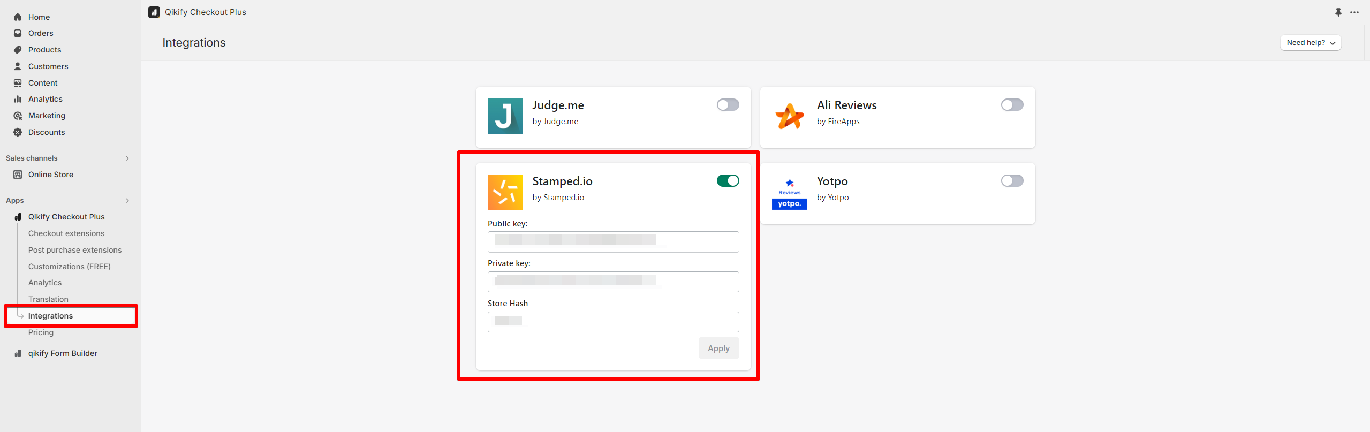Click the Home icon in sidebar

coord(18,17)
